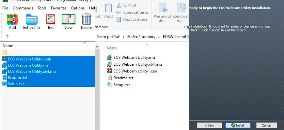Select Readme.txt in WinRAR list
The height and width of the screenshot is (130, 284).
click(18, 78)
